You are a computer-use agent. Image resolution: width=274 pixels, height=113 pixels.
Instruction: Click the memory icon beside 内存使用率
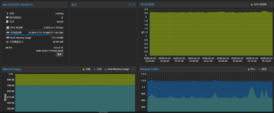pos(7,32)
